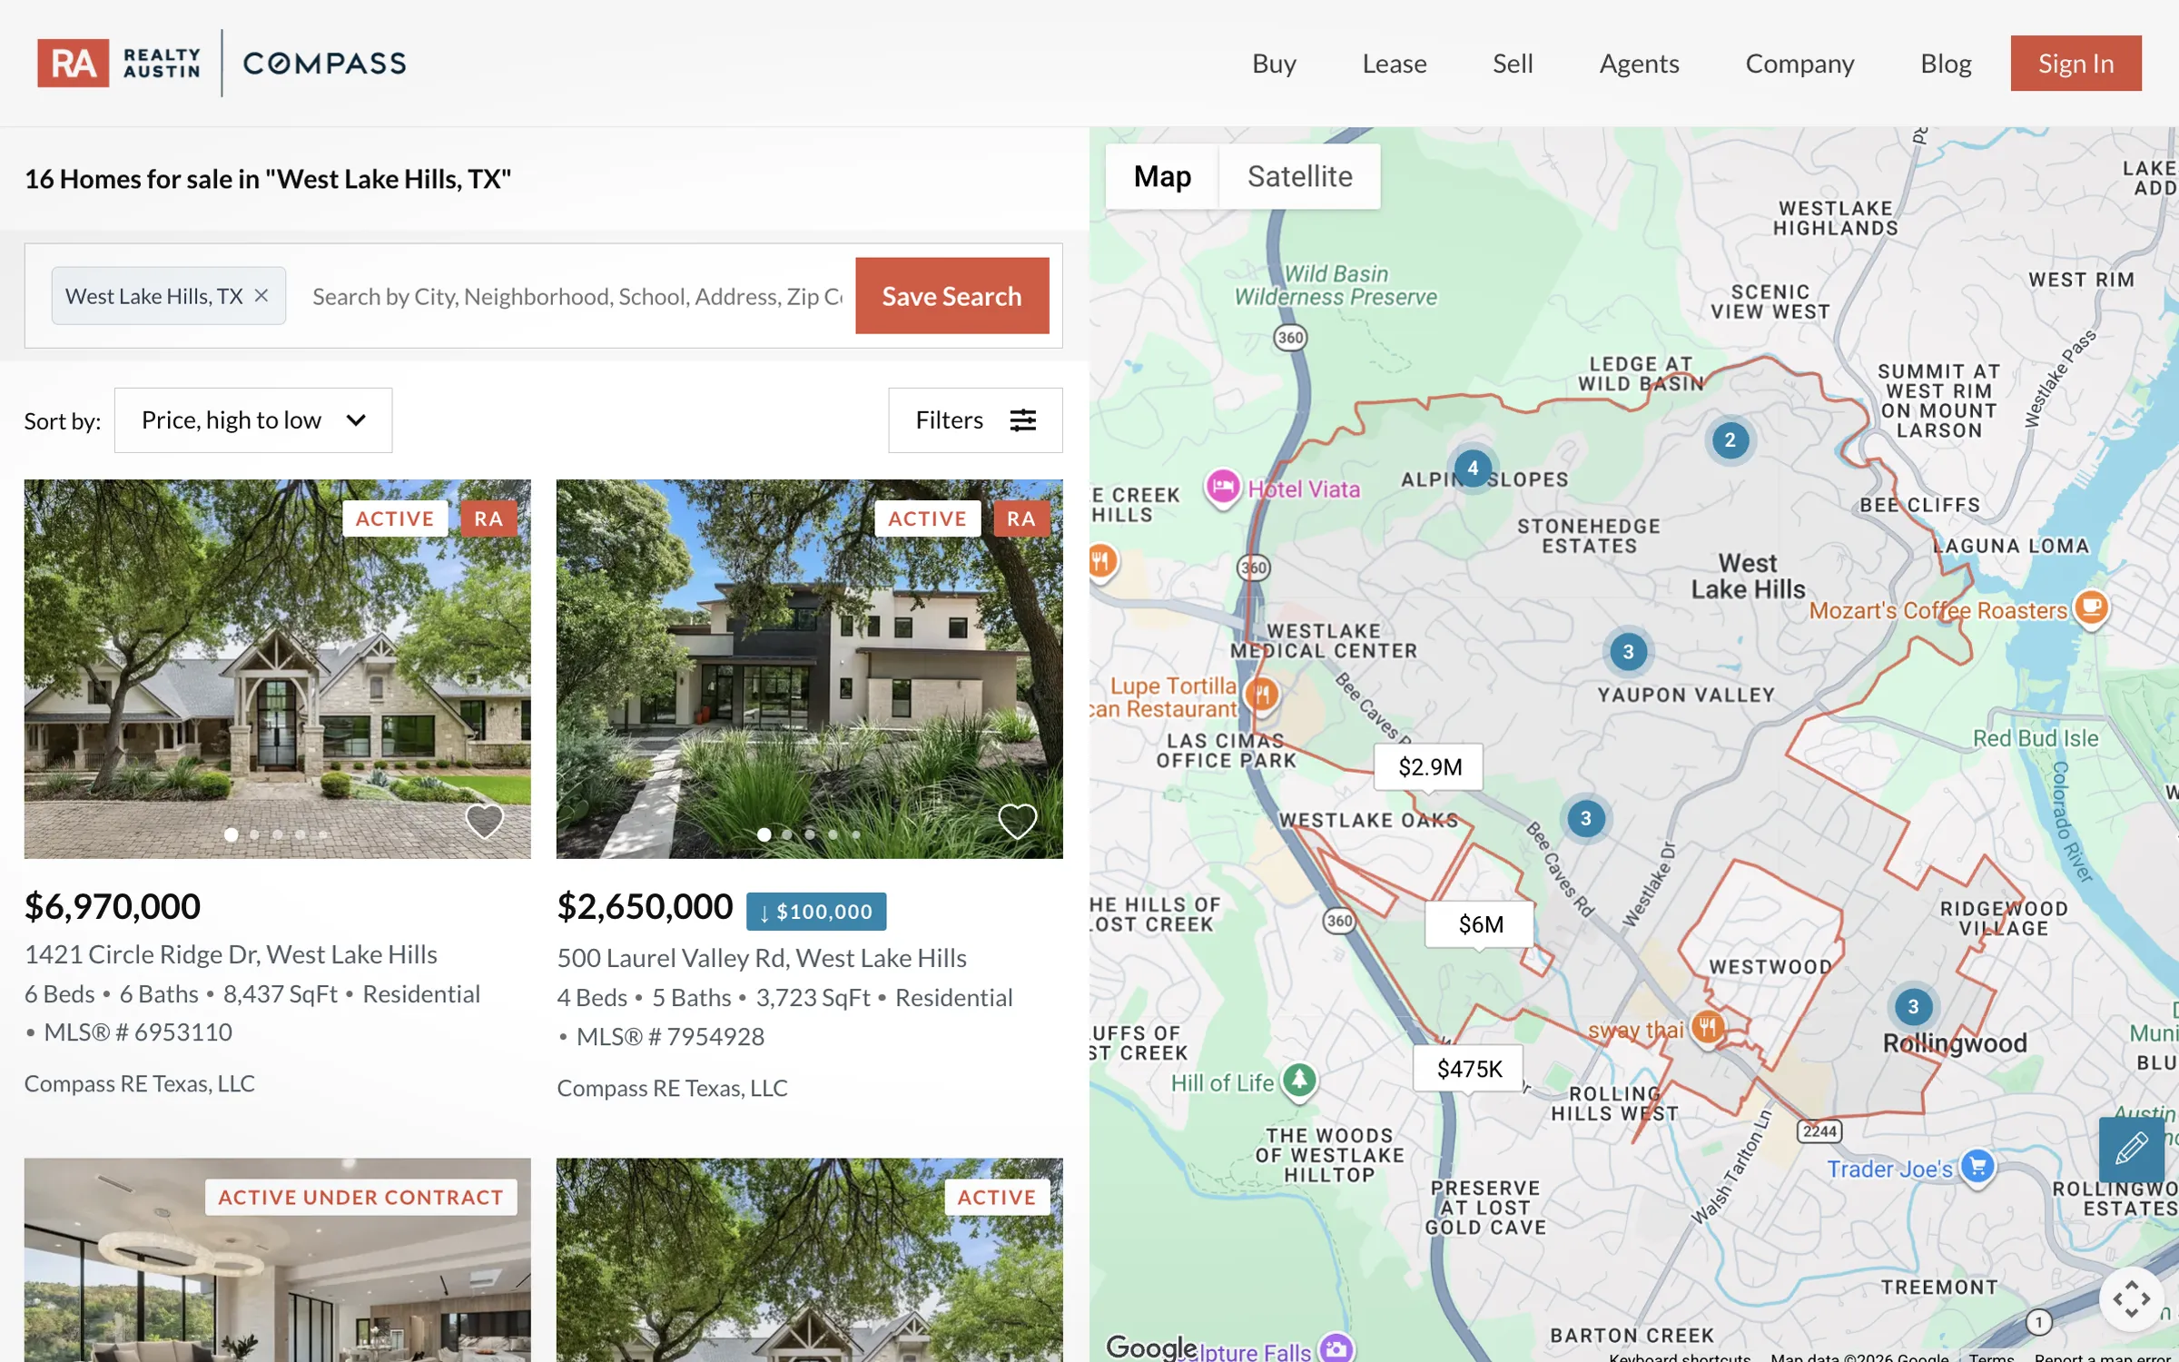Open the Filters sliders icon
This screenshot has height=1362, width=2179.
pyautogui.click(x=1023, y=420)
